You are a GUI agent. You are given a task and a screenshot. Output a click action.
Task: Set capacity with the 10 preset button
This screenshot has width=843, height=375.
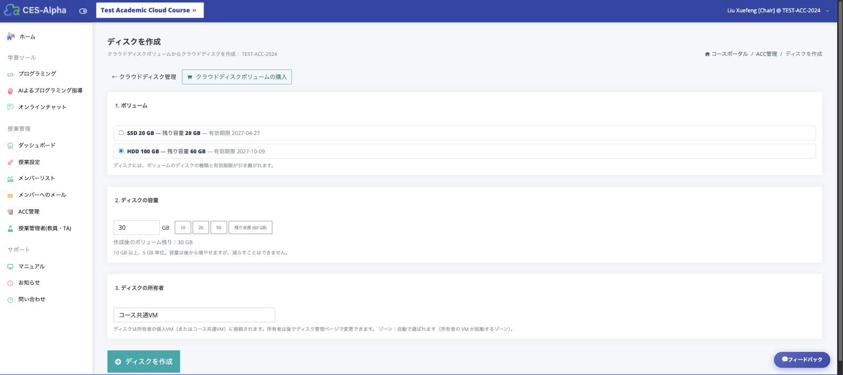(x=183, y=228)
